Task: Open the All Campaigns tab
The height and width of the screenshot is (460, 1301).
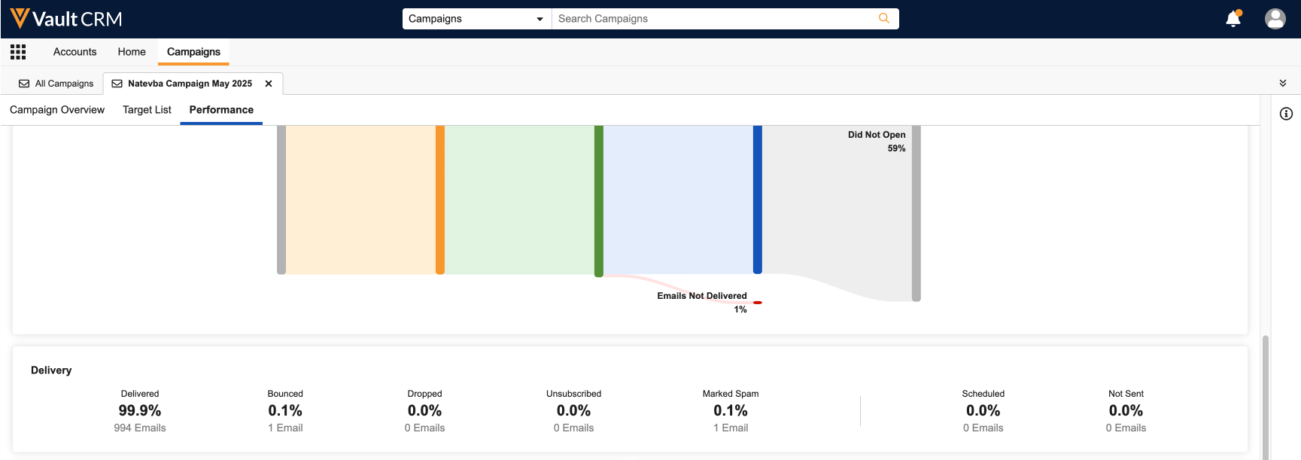Action: [64, 84]
